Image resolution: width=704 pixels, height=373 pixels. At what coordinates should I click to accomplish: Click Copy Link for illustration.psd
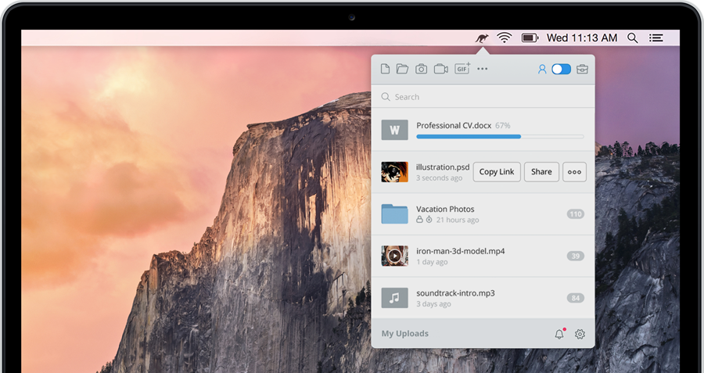(x=497, y=172)
